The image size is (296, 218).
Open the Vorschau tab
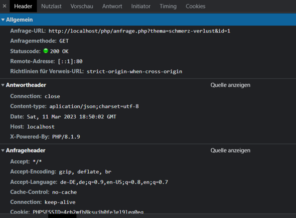pos(82,6)
